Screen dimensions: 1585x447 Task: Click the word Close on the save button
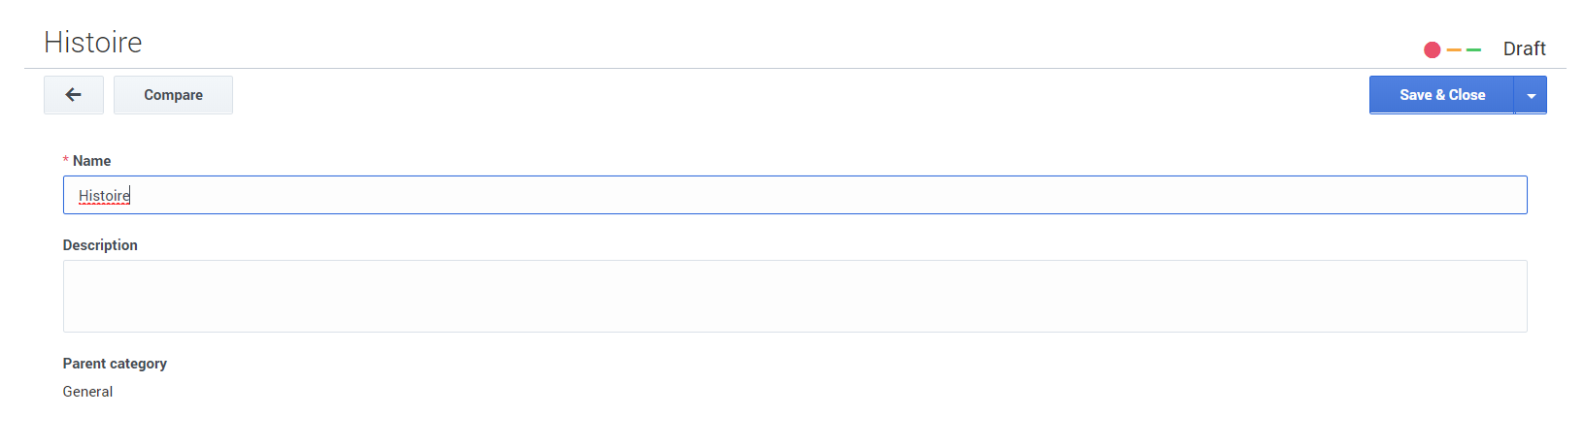pos(1467,95)
